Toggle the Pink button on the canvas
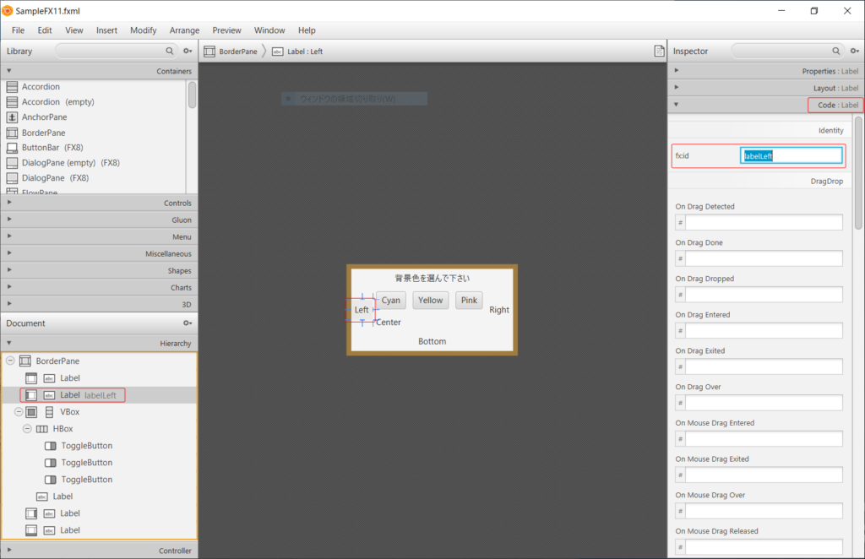The height and width of the screenshot is (559, 865). [x=469, y=300]
